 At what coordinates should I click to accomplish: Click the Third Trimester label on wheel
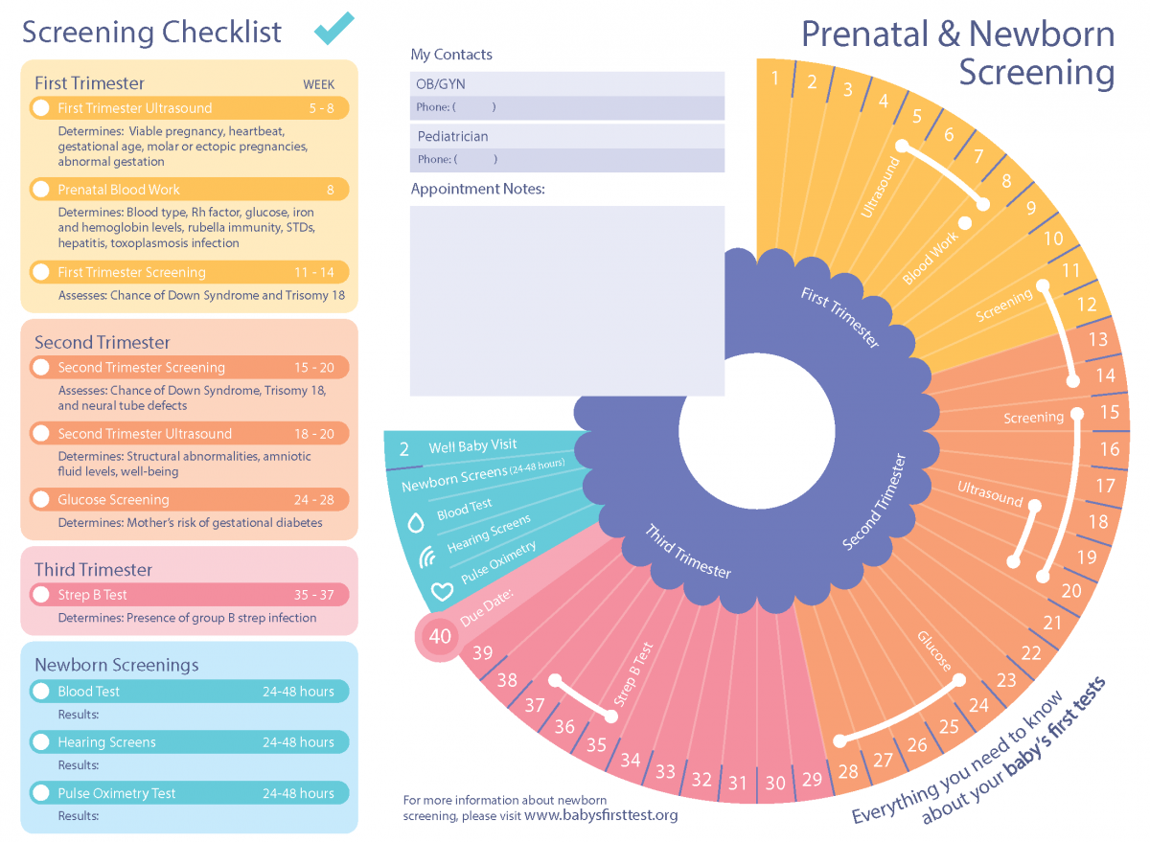[x=687, y=551]
